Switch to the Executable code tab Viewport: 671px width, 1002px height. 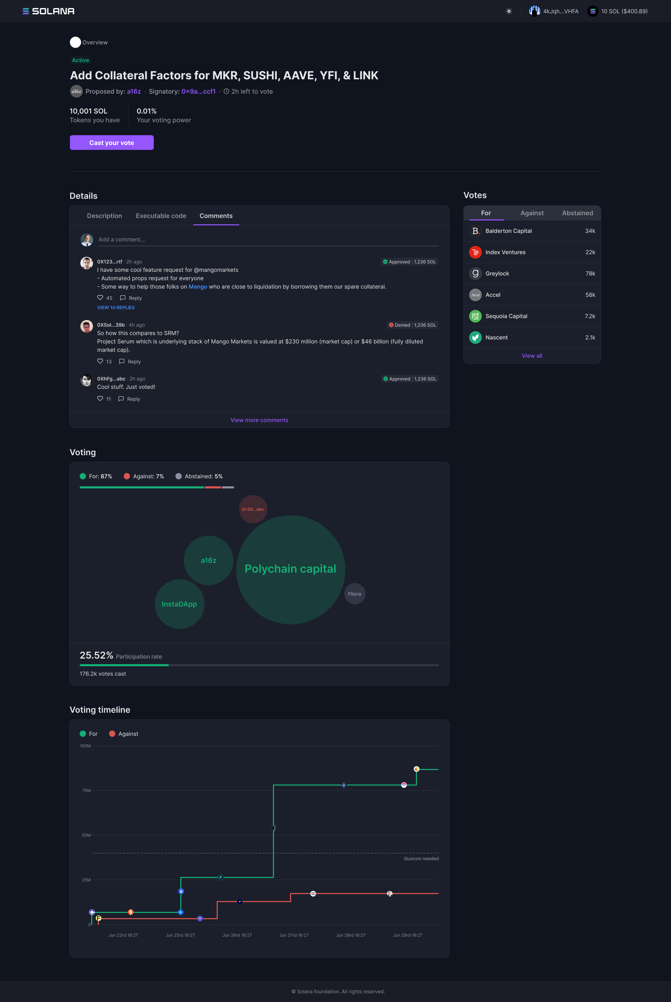(161, 216)
